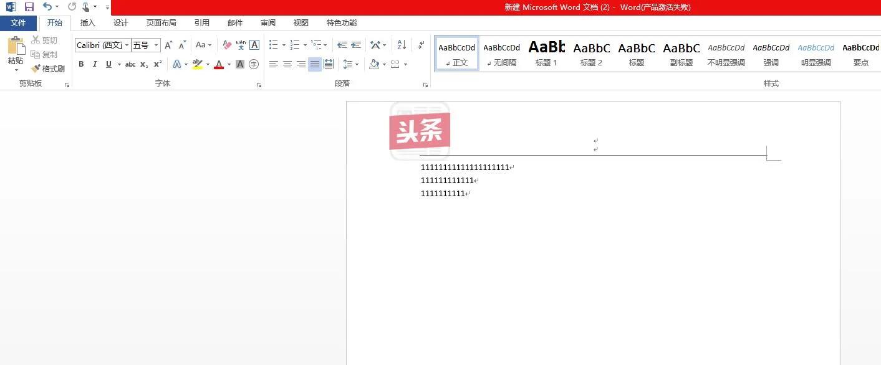Open the line spacing dropdown
This screenshot has height=365, width=881.
click(x=351, y=64)
